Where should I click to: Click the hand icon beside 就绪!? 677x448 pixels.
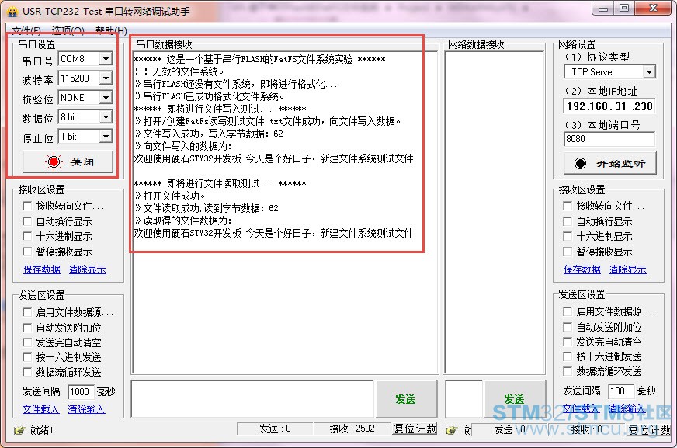click(20, 430)
